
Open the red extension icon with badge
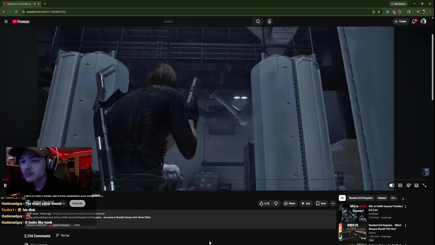(x=394, y=12)
